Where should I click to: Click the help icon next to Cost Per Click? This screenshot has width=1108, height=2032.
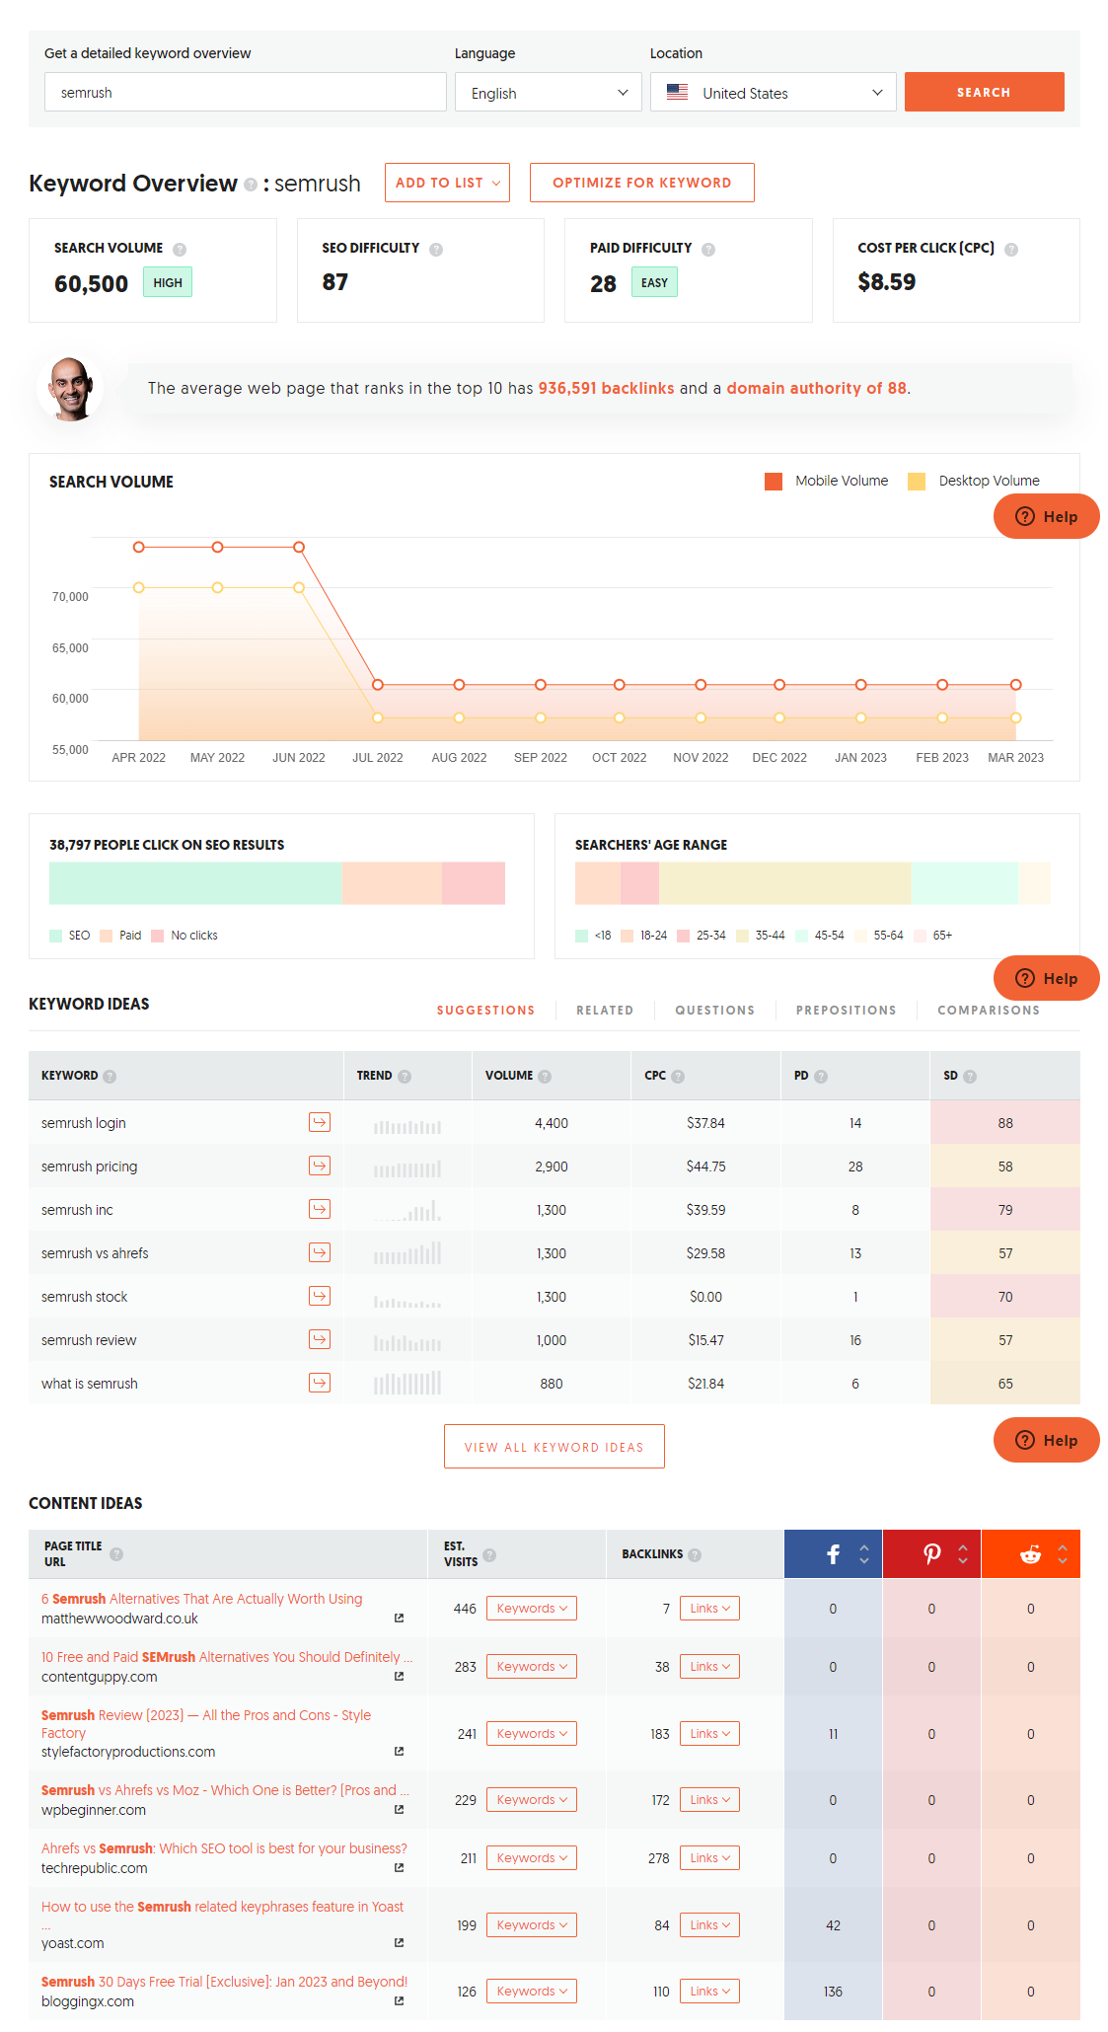coord(1011,250)
